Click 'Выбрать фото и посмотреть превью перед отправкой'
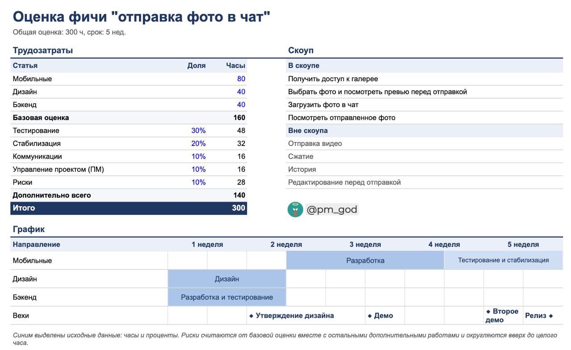Viewport: 571px width, 350px height. pyautogui.click(x=377, y=92)
